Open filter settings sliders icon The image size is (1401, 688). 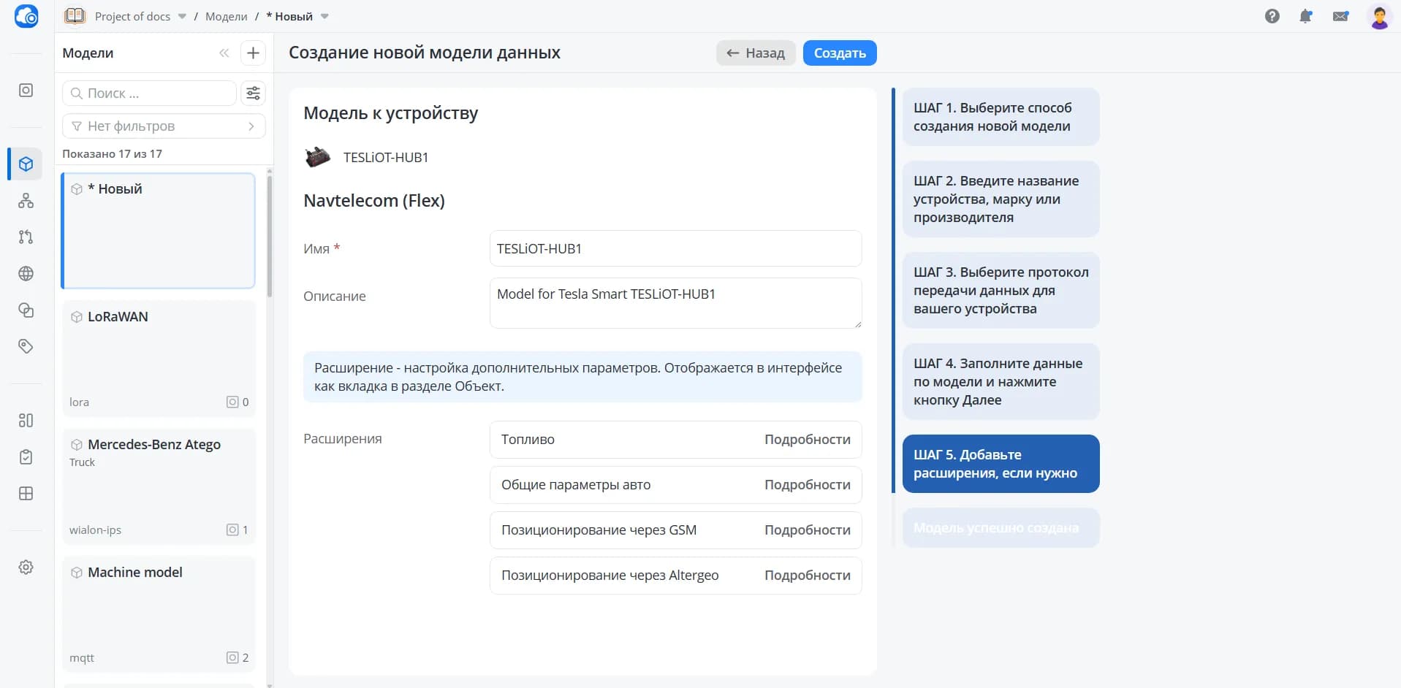pyautogui.click(x=253, y=93)
